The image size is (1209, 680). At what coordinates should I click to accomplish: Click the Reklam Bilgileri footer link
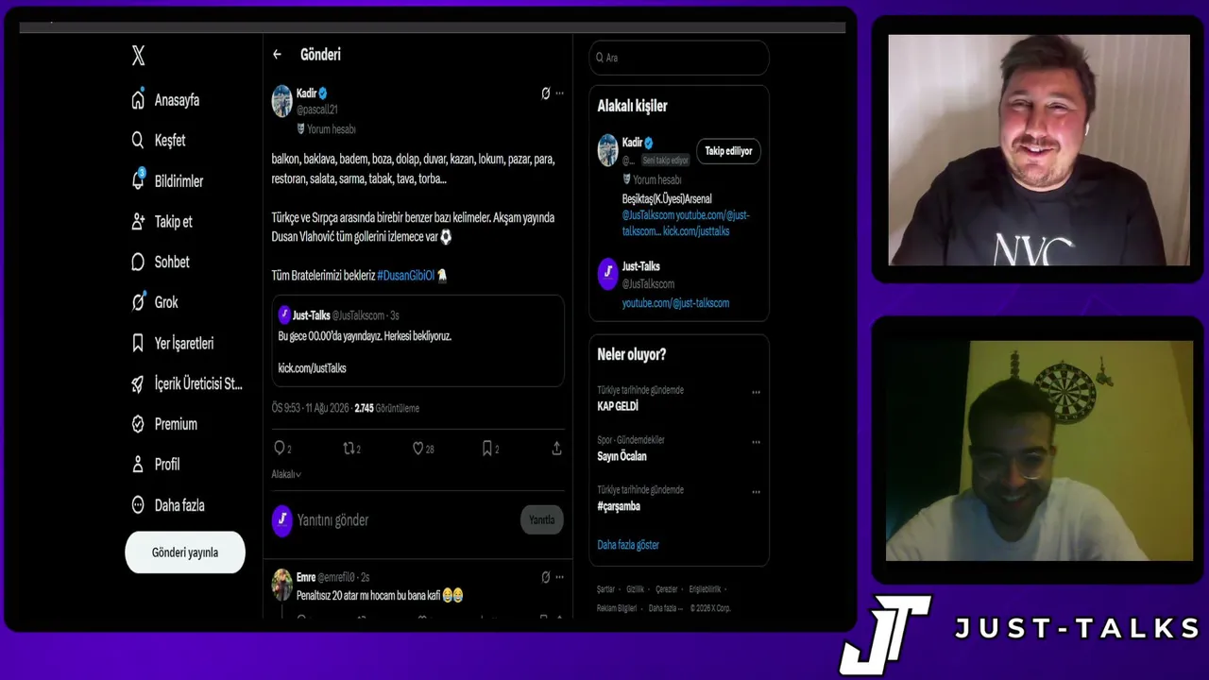tap(617, 608)
